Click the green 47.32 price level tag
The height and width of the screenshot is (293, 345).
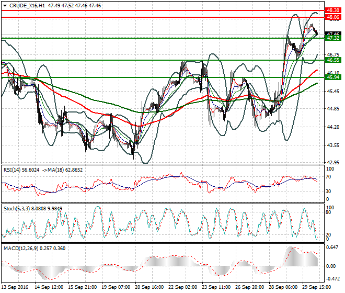coord(333,38)
